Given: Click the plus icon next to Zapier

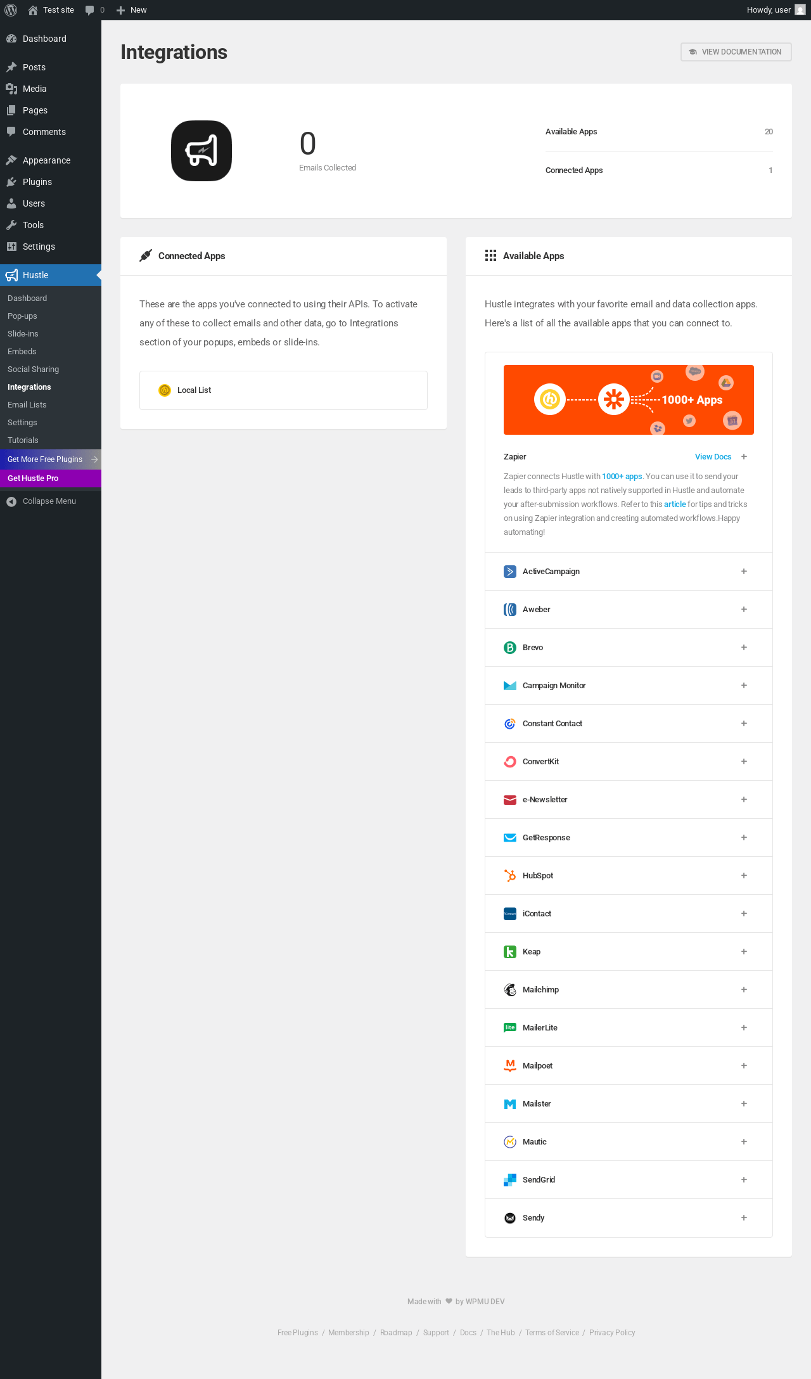Looking at the screenshot, I should point(744,457).
